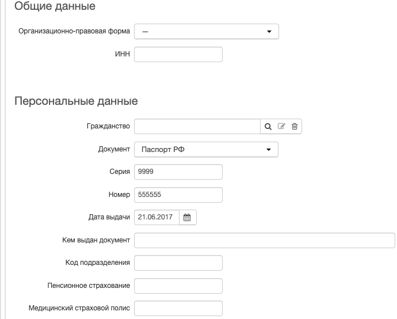Open the Документ dropdown showing Паспорт РФ
This screenshot has height=319, width=397.
(206, 150)
